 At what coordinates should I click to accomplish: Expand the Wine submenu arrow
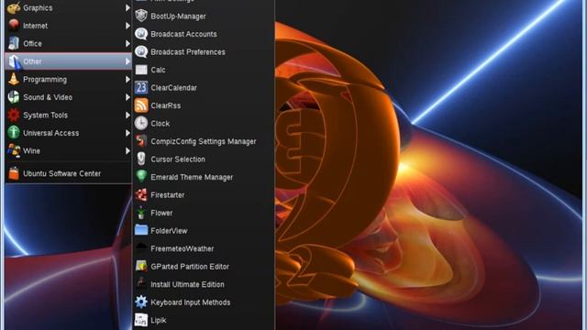coord(127,150)
